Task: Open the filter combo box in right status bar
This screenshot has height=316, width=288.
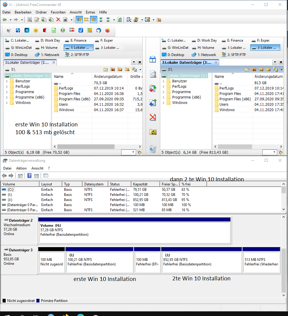Action: (269, 152)
